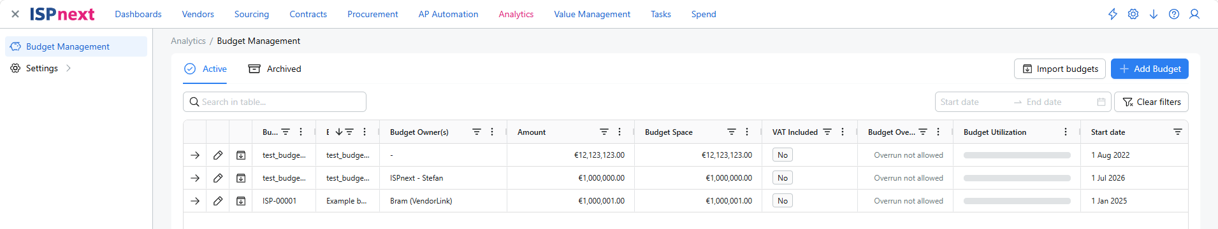Open the ISPnext - Stefan budget row arrow
Screen dimensions: 1218x229
[x=195, y=178]
